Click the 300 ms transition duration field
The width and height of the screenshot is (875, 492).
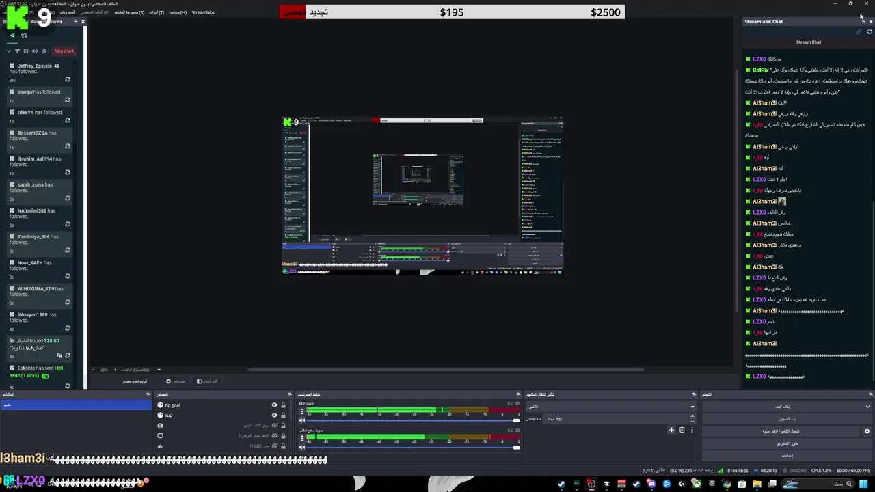coord(619,419)
